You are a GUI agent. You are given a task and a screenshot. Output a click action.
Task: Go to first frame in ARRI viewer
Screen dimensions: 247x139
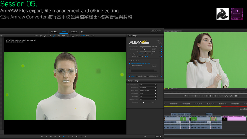tap(42, 137)
